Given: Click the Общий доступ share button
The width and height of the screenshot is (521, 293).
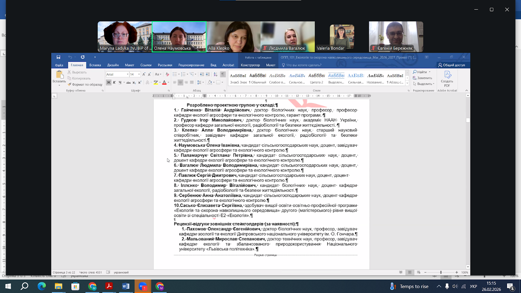Looking at the screenshot, I should [x=452, y=65].
